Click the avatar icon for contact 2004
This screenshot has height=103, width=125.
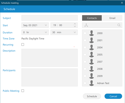point(91,47)
